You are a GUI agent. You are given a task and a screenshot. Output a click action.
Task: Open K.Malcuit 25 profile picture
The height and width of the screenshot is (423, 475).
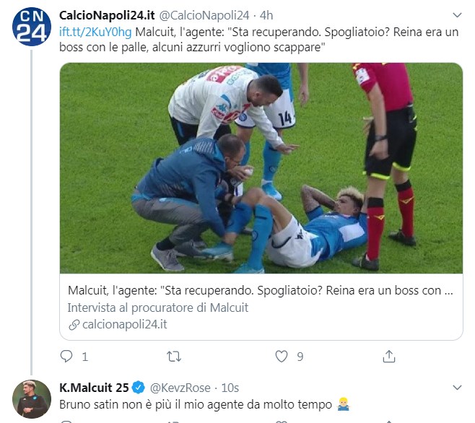pyautogui.click(x=32, y=398)
